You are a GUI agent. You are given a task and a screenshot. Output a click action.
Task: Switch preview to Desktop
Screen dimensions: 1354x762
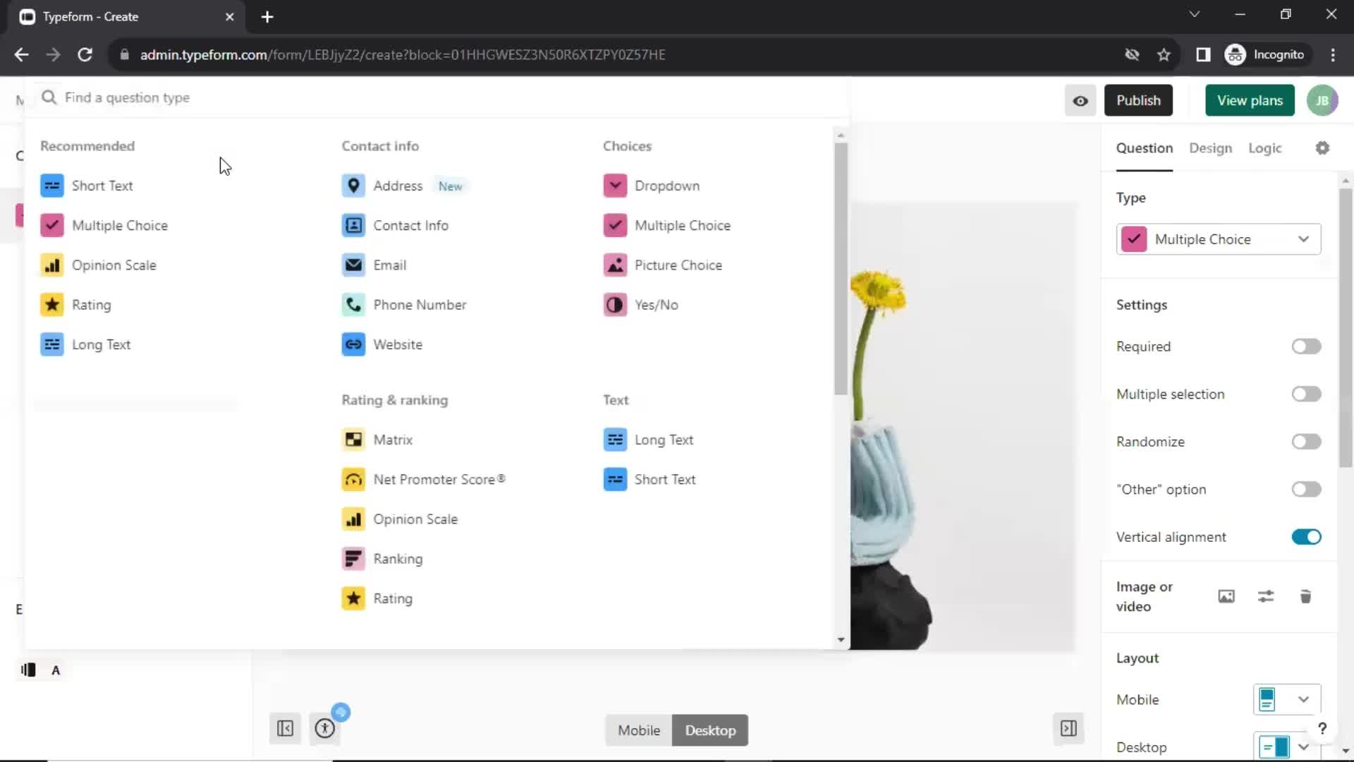tap(710, 730)
